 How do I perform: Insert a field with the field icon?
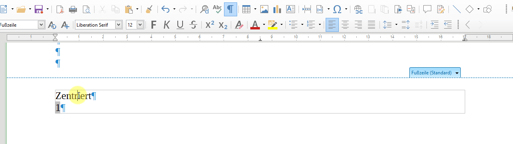tap(320, 9)
